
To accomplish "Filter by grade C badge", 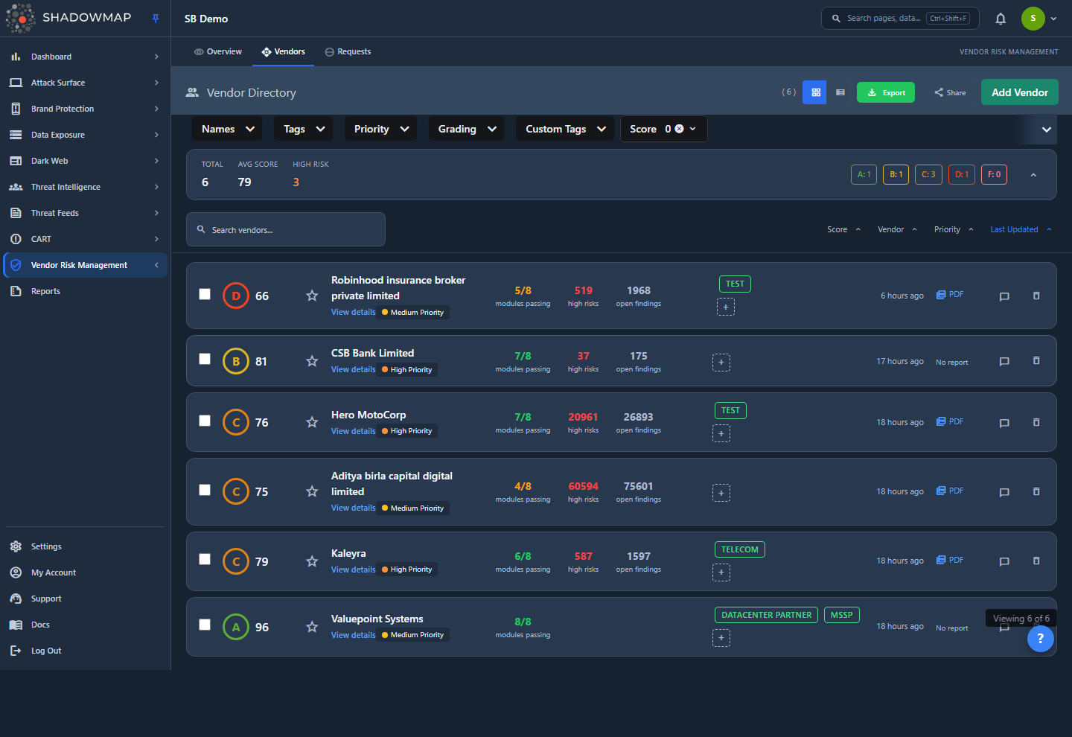I will coord(928,174).
